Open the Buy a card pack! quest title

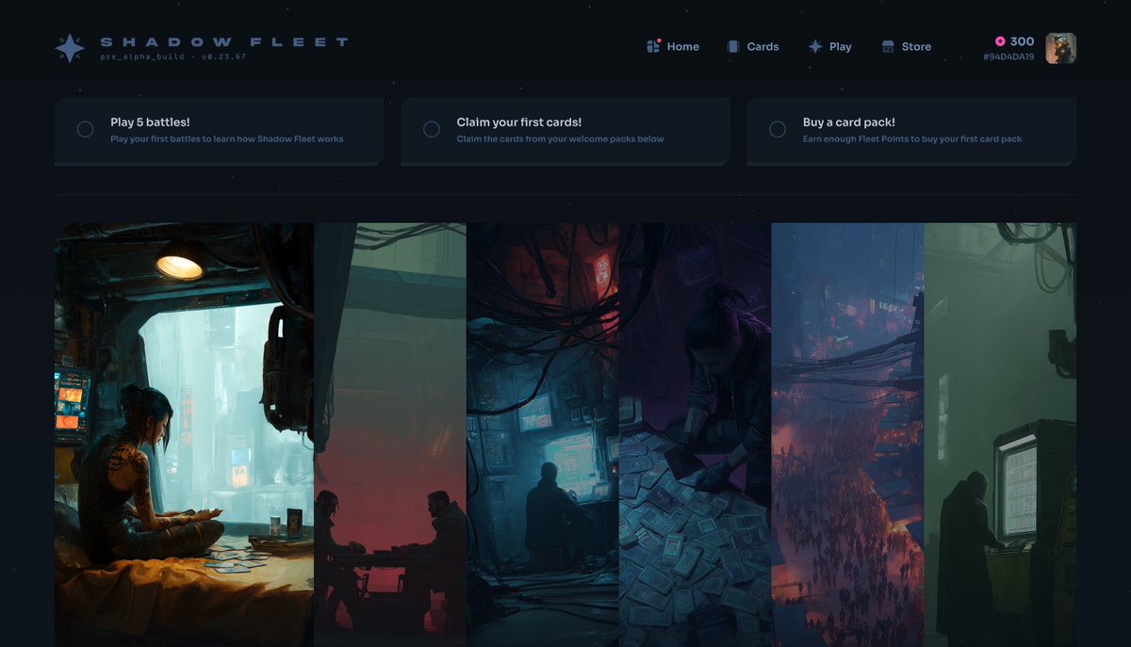pos(849,122)
